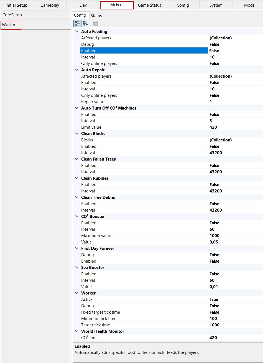
Task: Collapse the Clean Blocks category
Action: point(77,134)
